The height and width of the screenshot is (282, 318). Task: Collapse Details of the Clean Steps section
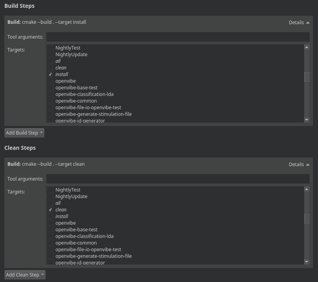tap(299, 165)
